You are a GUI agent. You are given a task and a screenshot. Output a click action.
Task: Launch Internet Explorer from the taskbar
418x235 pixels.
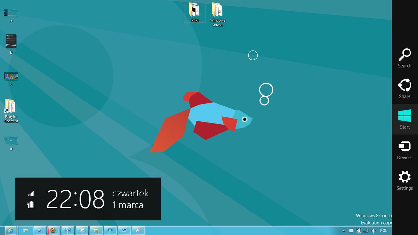[x=11, y=230]
